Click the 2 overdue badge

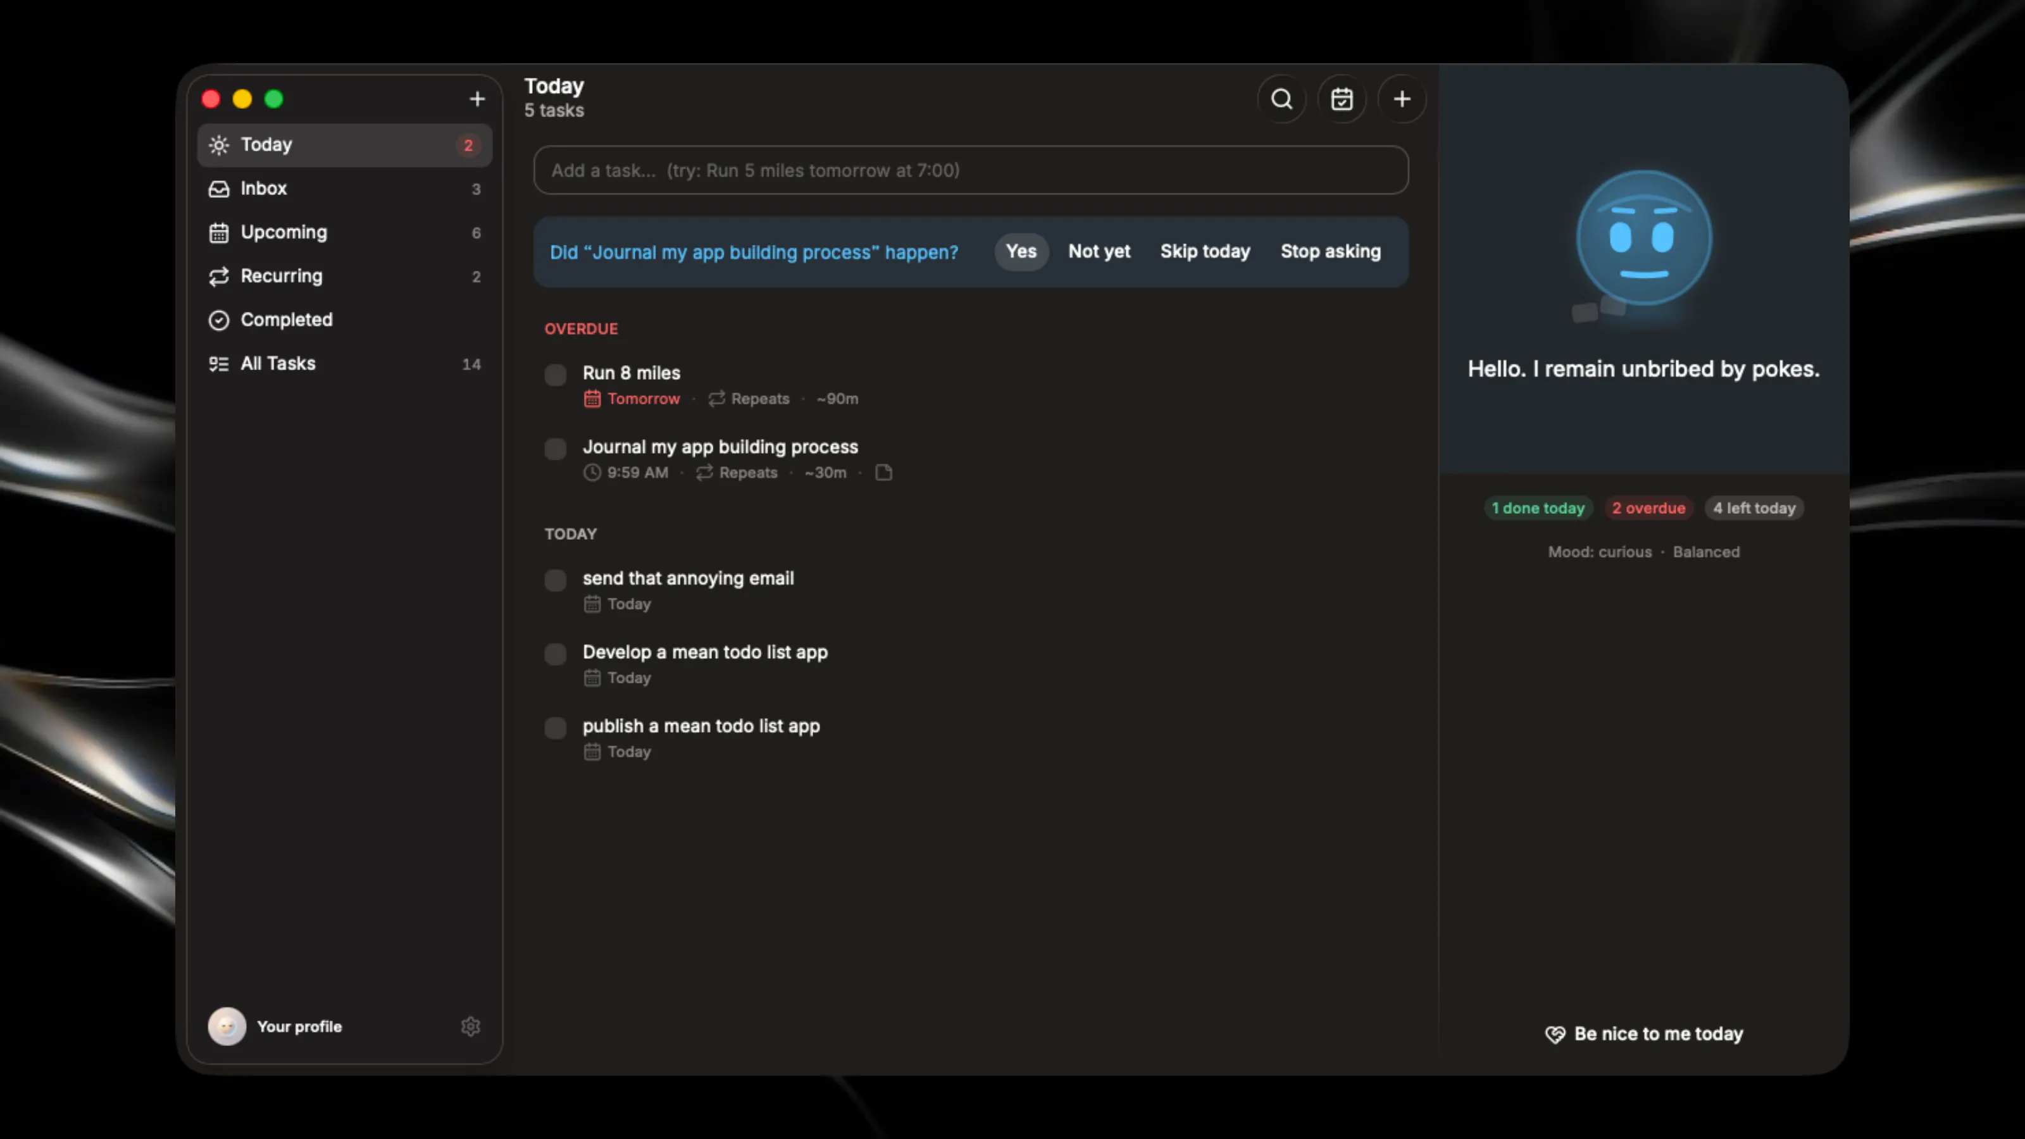[x=1648, y=509]
